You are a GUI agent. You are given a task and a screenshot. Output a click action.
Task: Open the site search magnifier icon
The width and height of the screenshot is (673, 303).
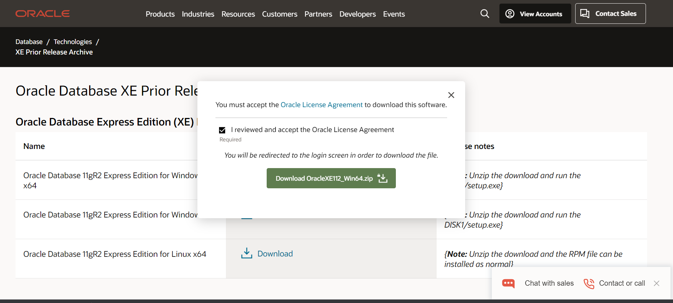click(x=485, y=14)
